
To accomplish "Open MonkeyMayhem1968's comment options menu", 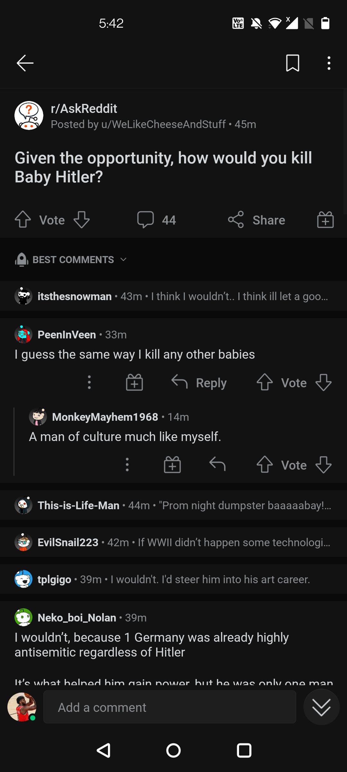I will (x=127, y=464).
